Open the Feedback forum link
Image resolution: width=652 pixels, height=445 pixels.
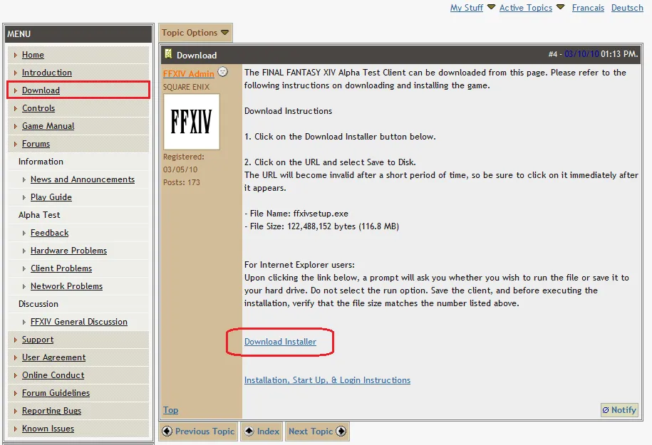pyautogui.click(x=49, y=233)
